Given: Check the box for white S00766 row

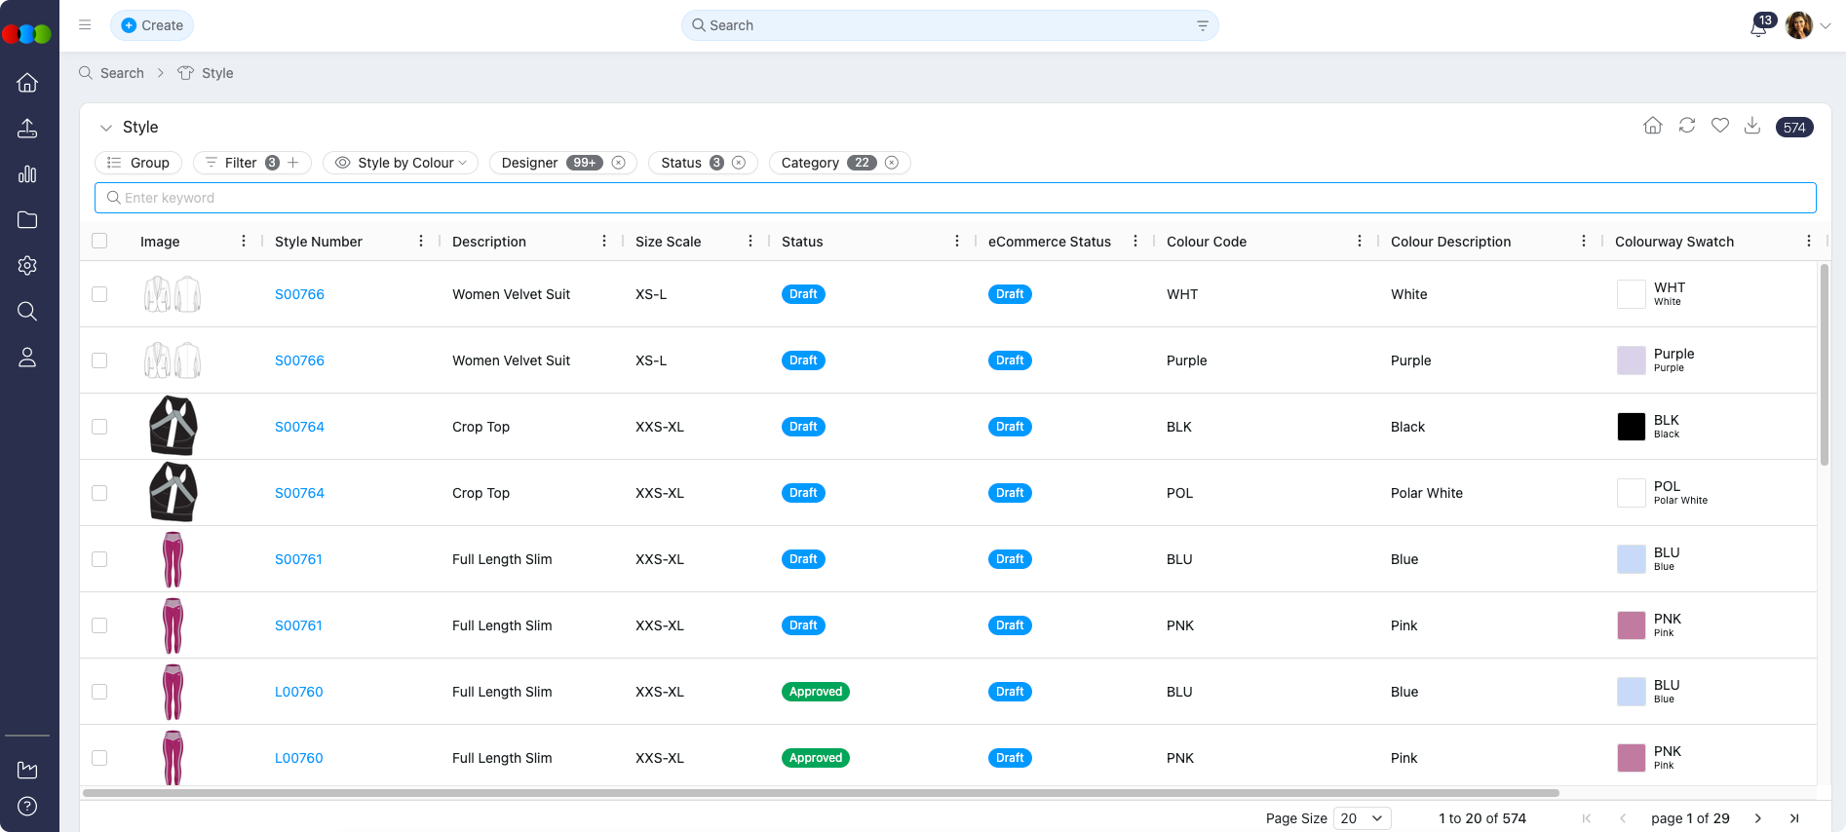Looking at the screenshot, I should point(99,294).
